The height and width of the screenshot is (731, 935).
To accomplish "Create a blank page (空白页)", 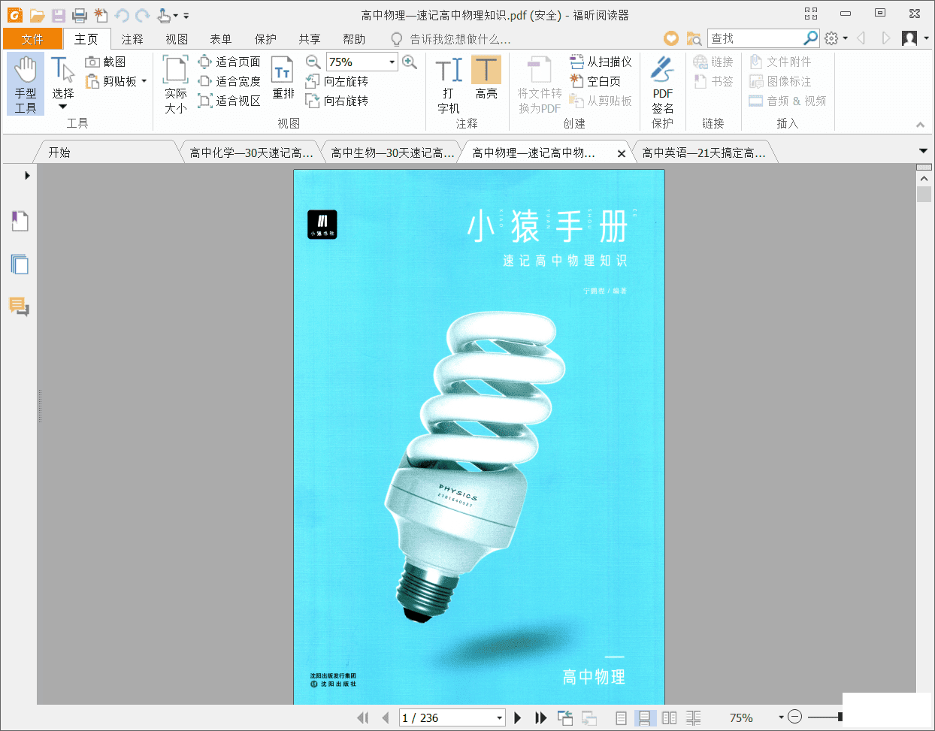I will point(595,81).
